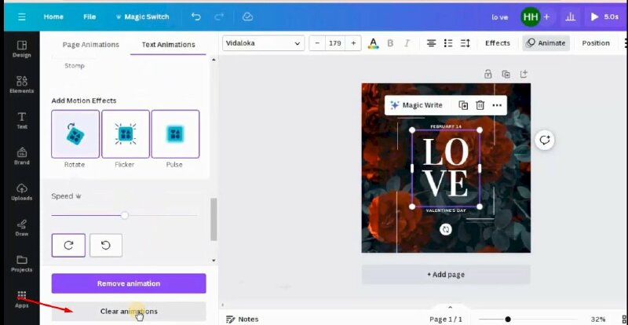Click the Speed slider handle
This screenshot has width=628, height=325.
(x=125, y=216)
